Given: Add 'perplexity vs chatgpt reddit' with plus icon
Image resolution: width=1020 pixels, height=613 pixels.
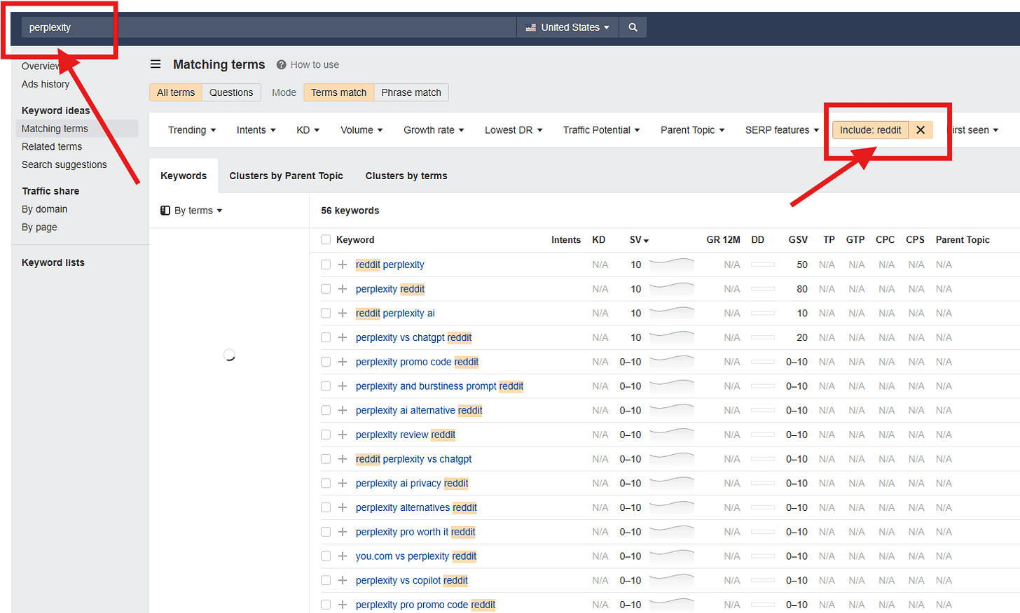Looking at the screenshot, I should (x=343, y=337).
